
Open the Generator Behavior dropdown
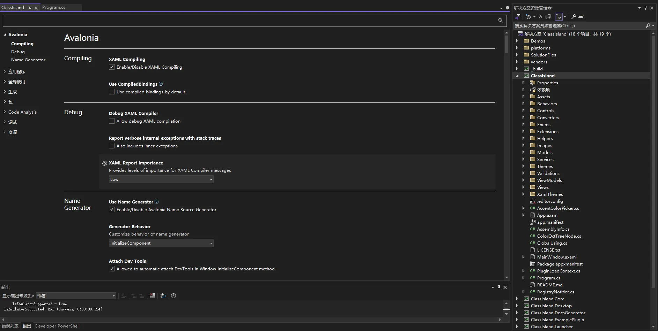pos(161,243)
